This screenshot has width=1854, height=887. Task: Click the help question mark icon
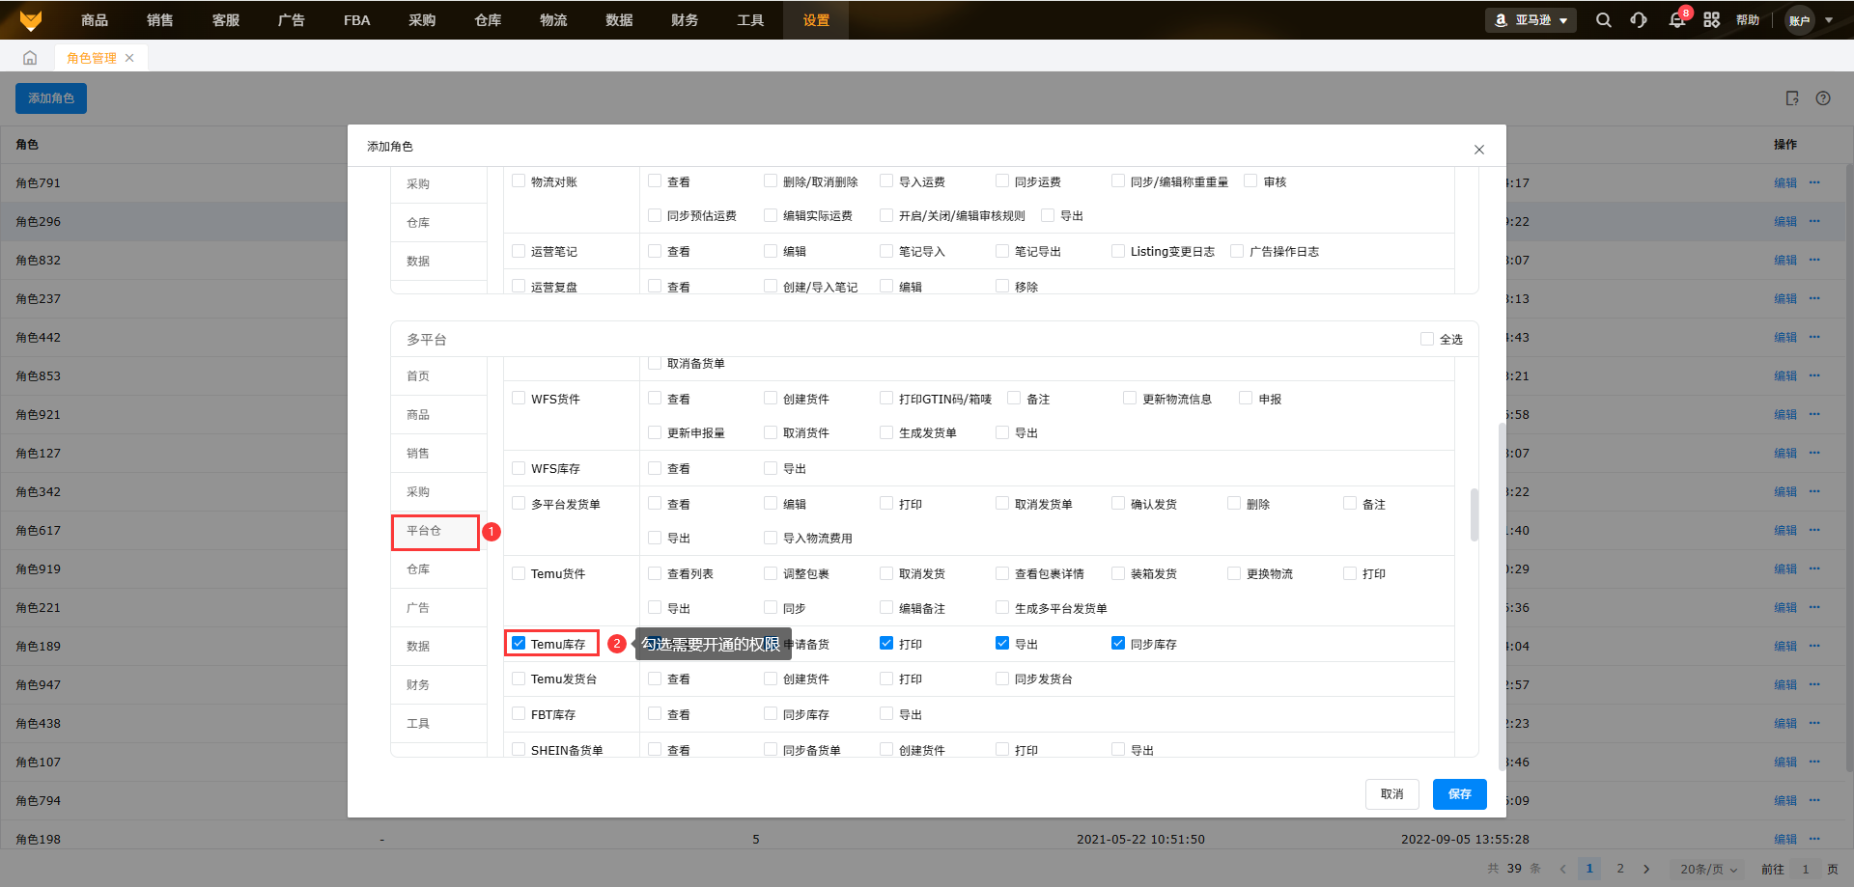coord(1823,98)
